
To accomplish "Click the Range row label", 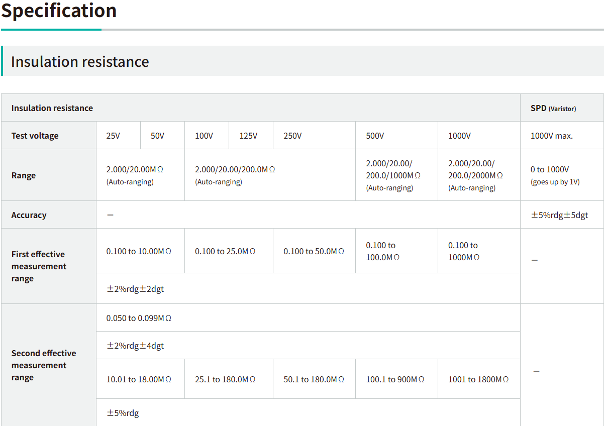I will (24, 175).
